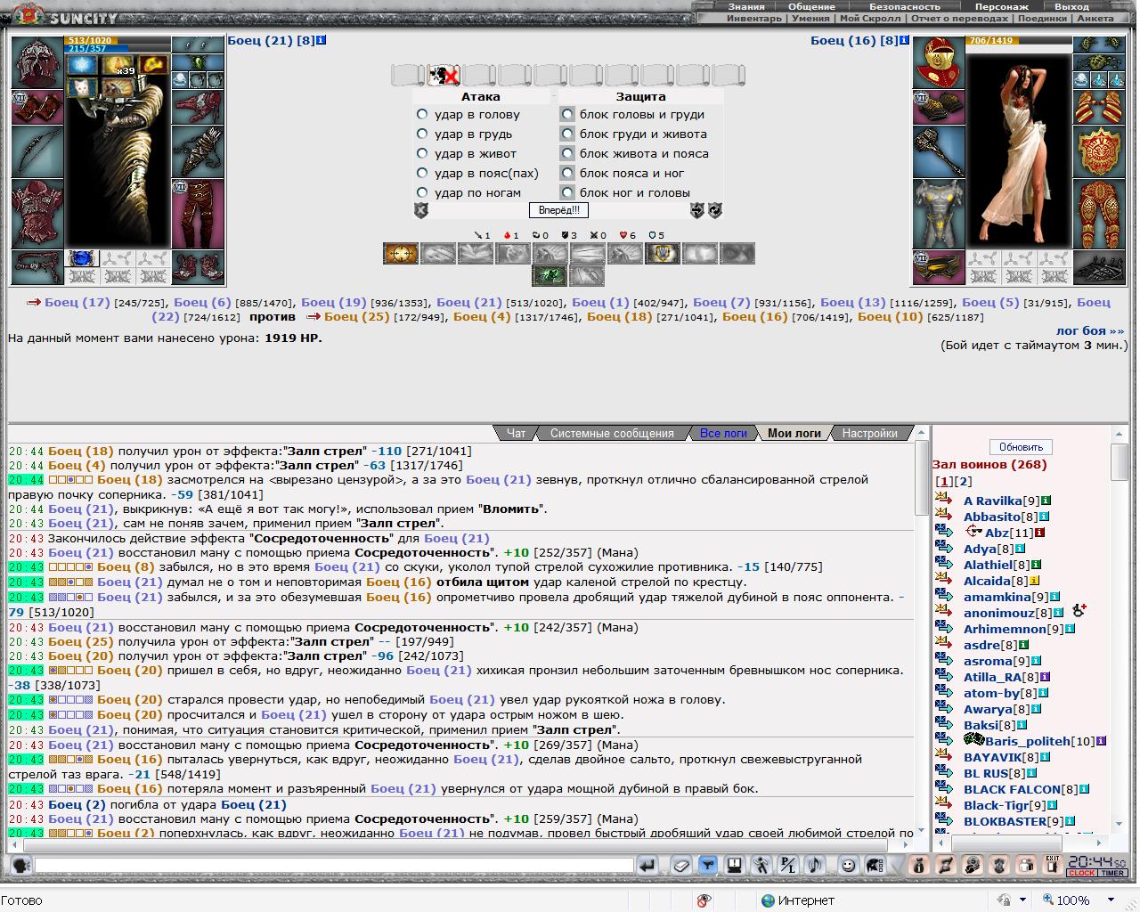Click the floppy disk save icon
1140x912 pixels.
click(734, 865)
